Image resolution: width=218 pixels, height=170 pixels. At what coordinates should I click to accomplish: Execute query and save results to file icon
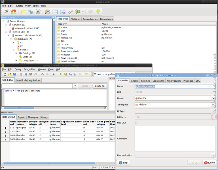click(x=70, y=74)
